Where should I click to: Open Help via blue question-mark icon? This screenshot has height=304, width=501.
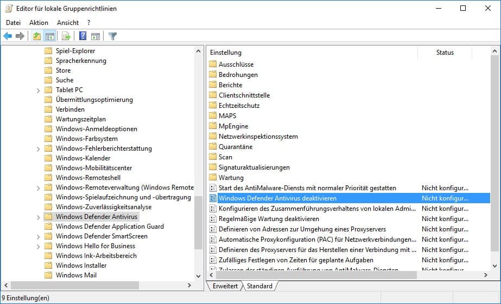click(83, 36)
